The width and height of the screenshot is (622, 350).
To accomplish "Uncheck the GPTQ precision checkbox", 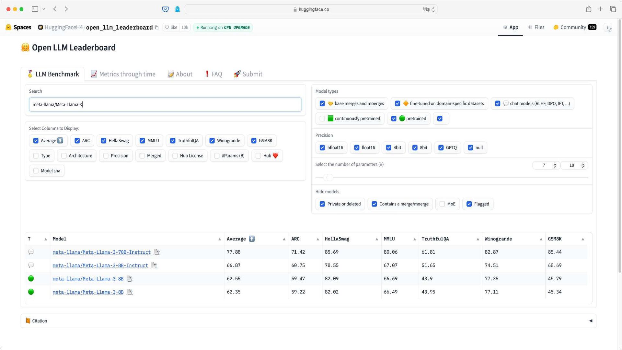I will (441, 148).
